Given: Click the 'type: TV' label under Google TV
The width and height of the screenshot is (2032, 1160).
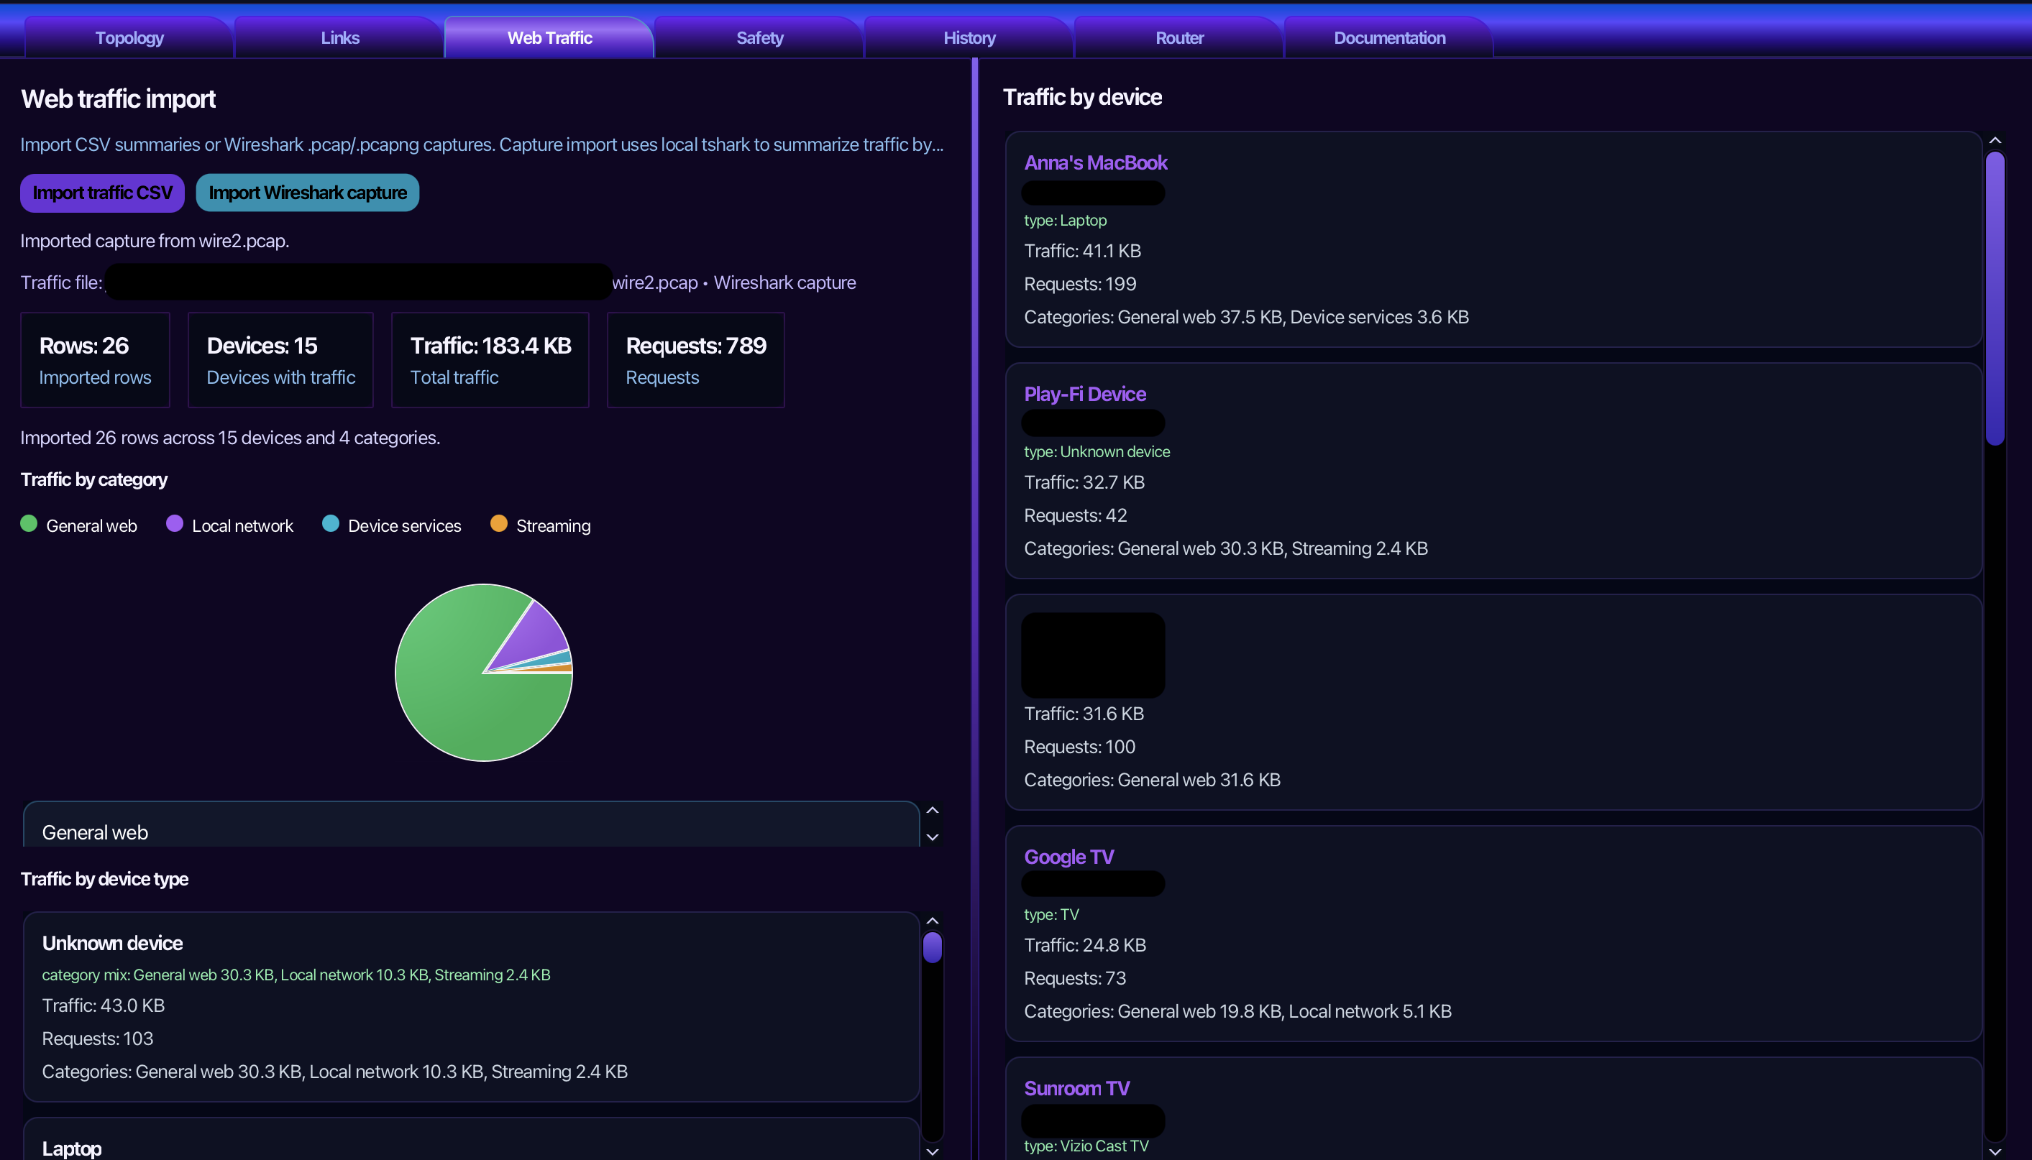Looking at the screenshot, I should (1051, 915).
